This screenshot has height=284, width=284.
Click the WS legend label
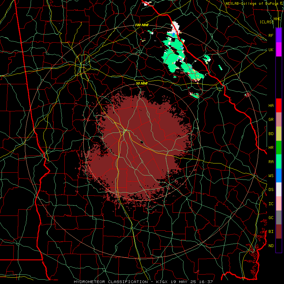(x=271, y=176)
